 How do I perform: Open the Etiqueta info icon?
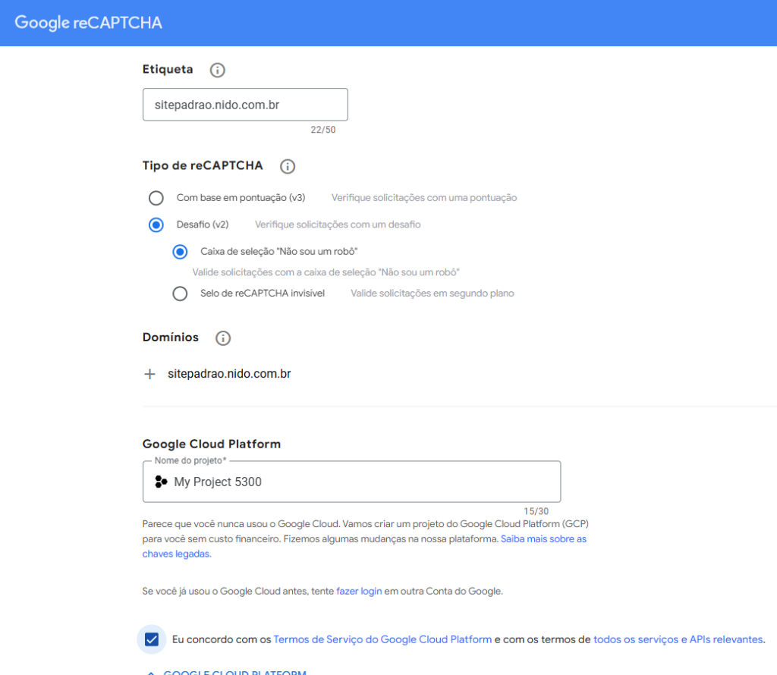click(x=217, y=71)
